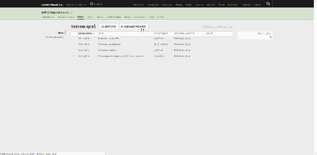Toggle the favorite star beside AMI Computers
This screenshot has height=155, width=317.
[71, 13]
